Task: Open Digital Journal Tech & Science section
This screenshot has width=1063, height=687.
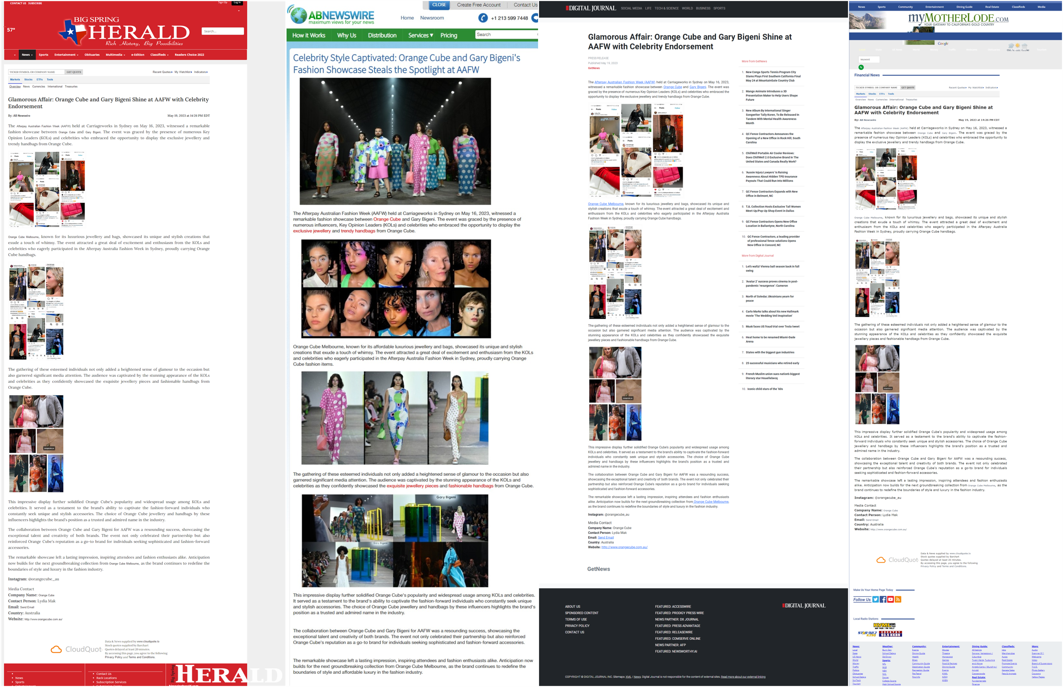Action: point(666,8)
